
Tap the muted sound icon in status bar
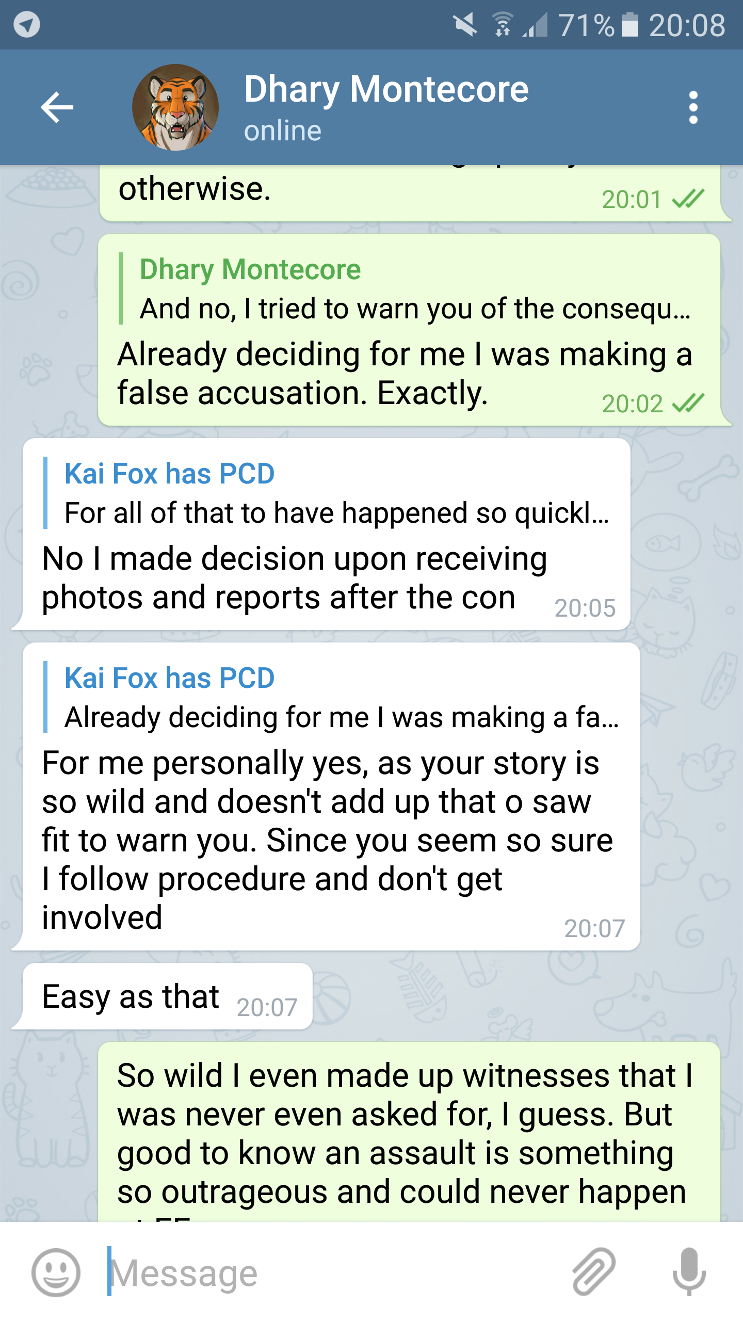[465, 25]
